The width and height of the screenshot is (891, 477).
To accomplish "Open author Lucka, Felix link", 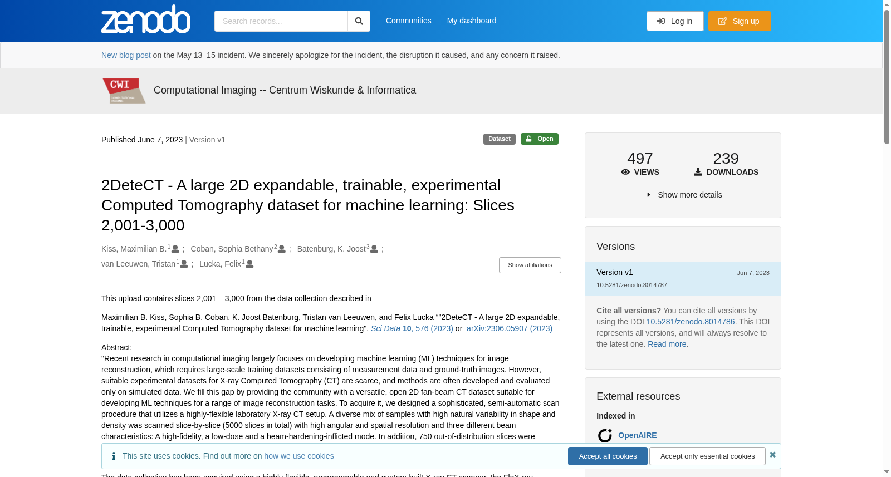I will 220,264.
